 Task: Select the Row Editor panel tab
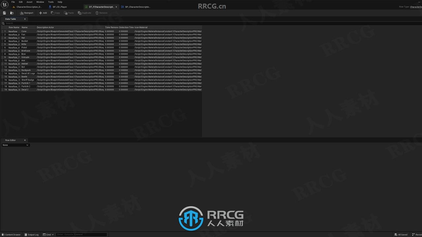[11, 140]
